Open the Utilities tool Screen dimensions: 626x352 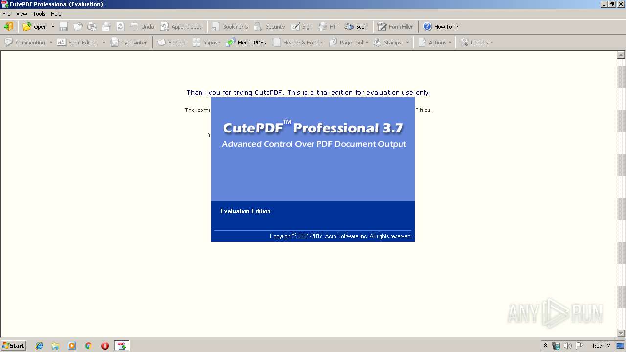click(474, 43)
